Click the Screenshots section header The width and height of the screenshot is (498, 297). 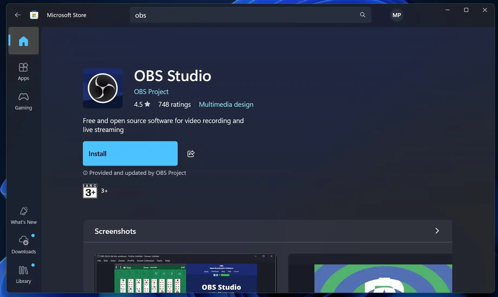pyautogui.click(x=268, y=231)
